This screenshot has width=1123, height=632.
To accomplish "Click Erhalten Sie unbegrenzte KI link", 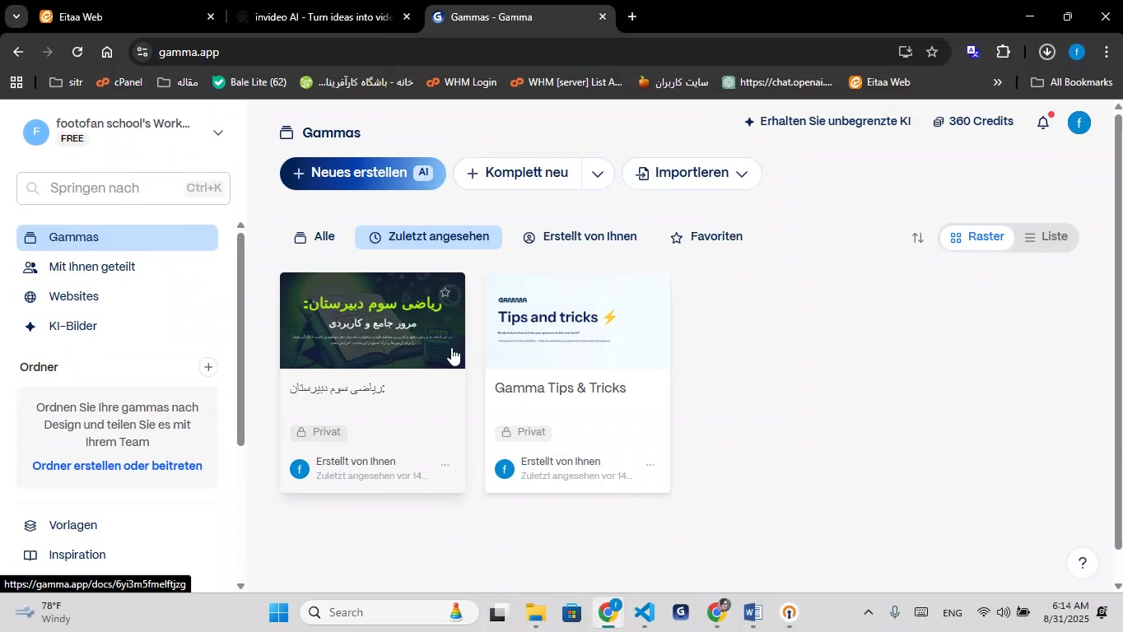I will click(x=827, y=122).
